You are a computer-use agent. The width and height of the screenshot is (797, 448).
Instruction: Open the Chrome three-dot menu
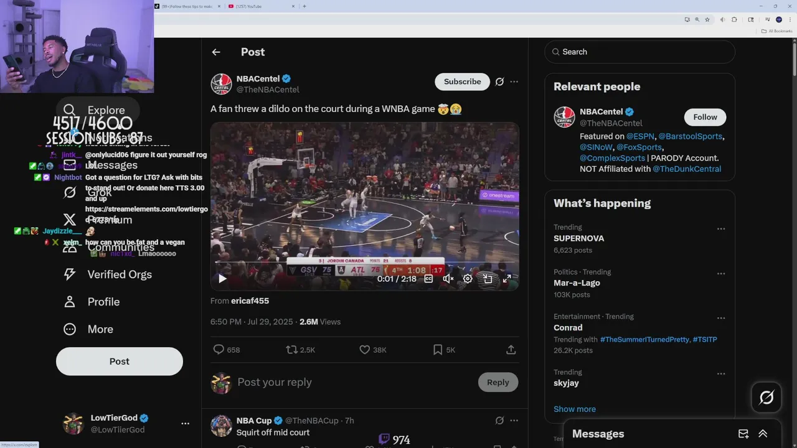[790, 19]
